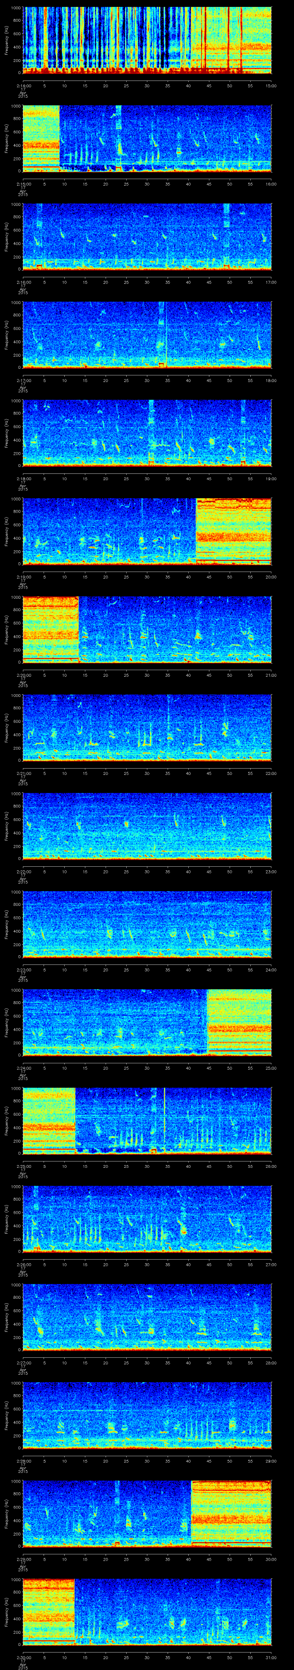Select the 2:26:00 start time label
Screen dimensions: 294x1670
(23, 1264)
